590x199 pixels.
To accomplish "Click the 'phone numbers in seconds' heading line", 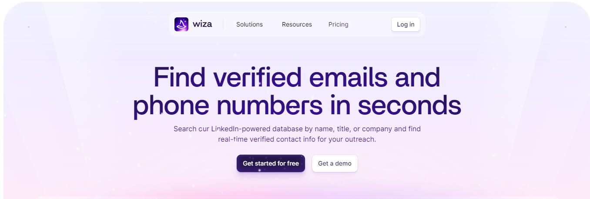I will point(297,106).
